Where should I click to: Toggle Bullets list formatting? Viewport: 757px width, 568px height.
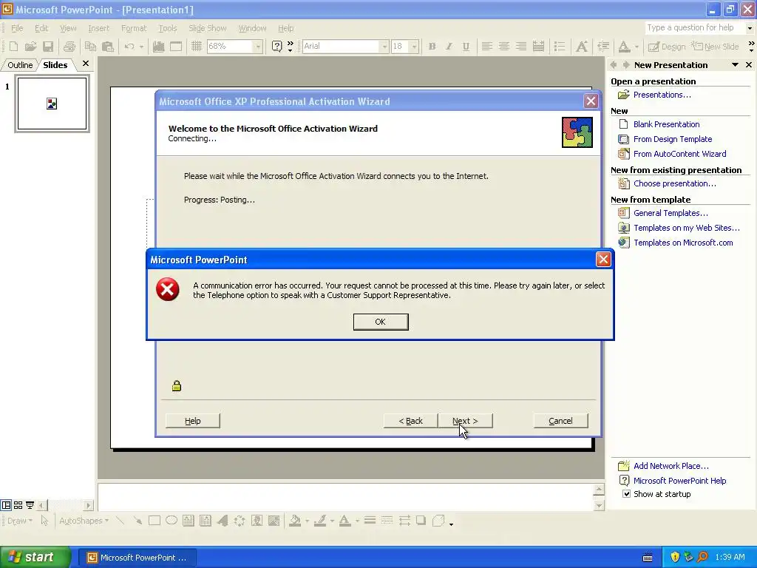coord(560,47)
